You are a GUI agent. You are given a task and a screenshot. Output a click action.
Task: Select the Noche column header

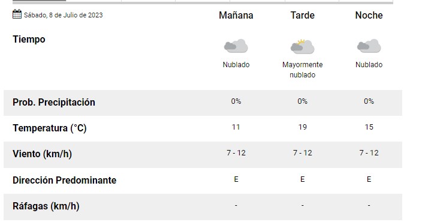[x=369, y=16]
